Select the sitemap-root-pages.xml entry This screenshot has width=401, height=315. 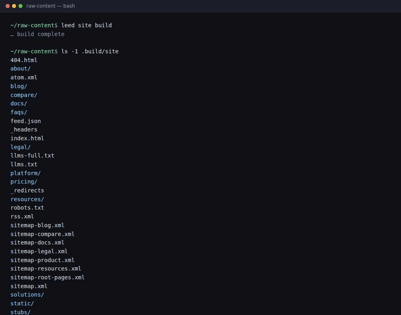coord(48,277)
